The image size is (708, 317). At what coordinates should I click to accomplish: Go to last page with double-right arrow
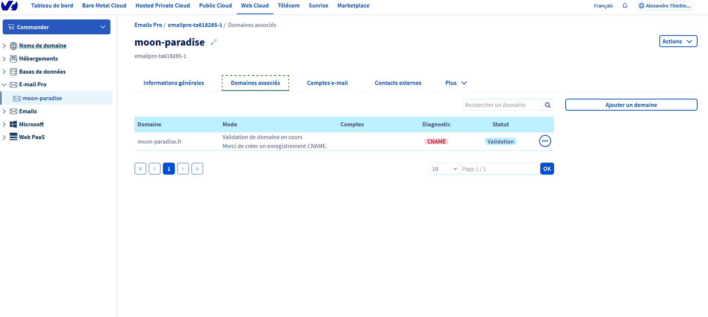[197, 169]
